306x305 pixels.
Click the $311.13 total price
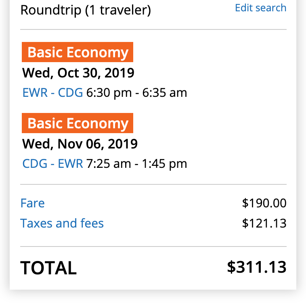point(256,267)
